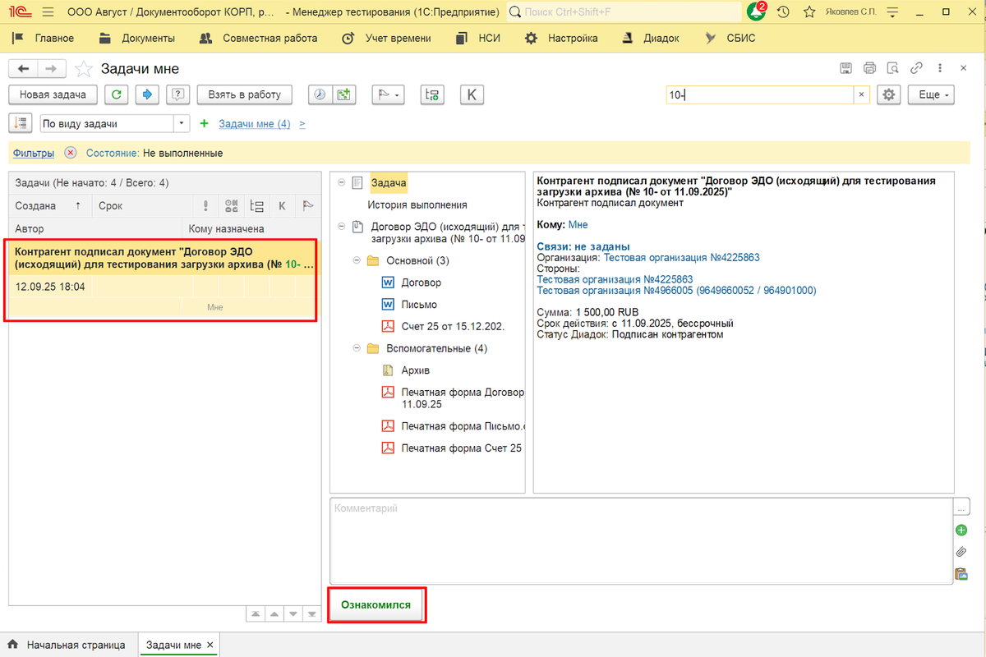Open the По виду задачи grouping dropdown
986x657 pixels.
point(182,123)
